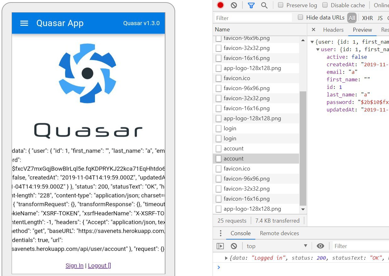Click the Quasar v1.3.0 version text
389x276 pixels.
(x=142, y=23)
